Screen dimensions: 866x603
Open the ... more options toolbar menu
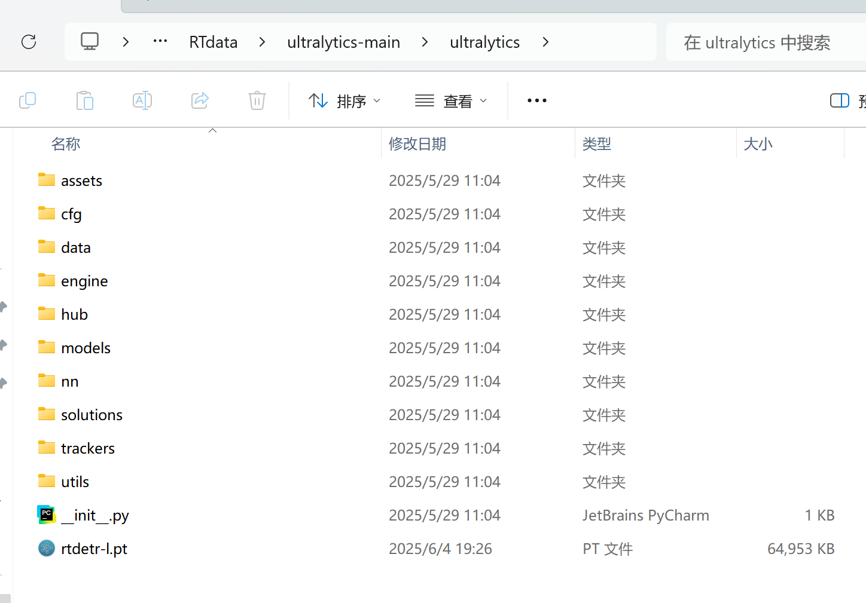536,100
